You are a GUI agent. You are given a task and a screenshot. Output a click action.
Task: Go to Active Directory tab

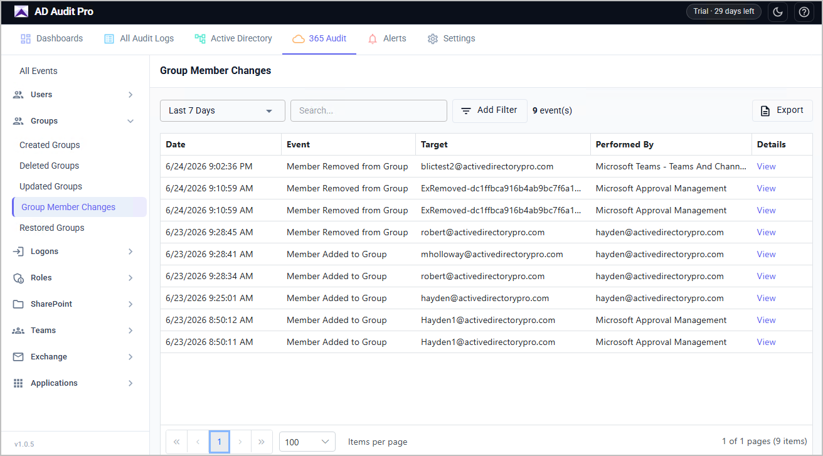(233, 38)
